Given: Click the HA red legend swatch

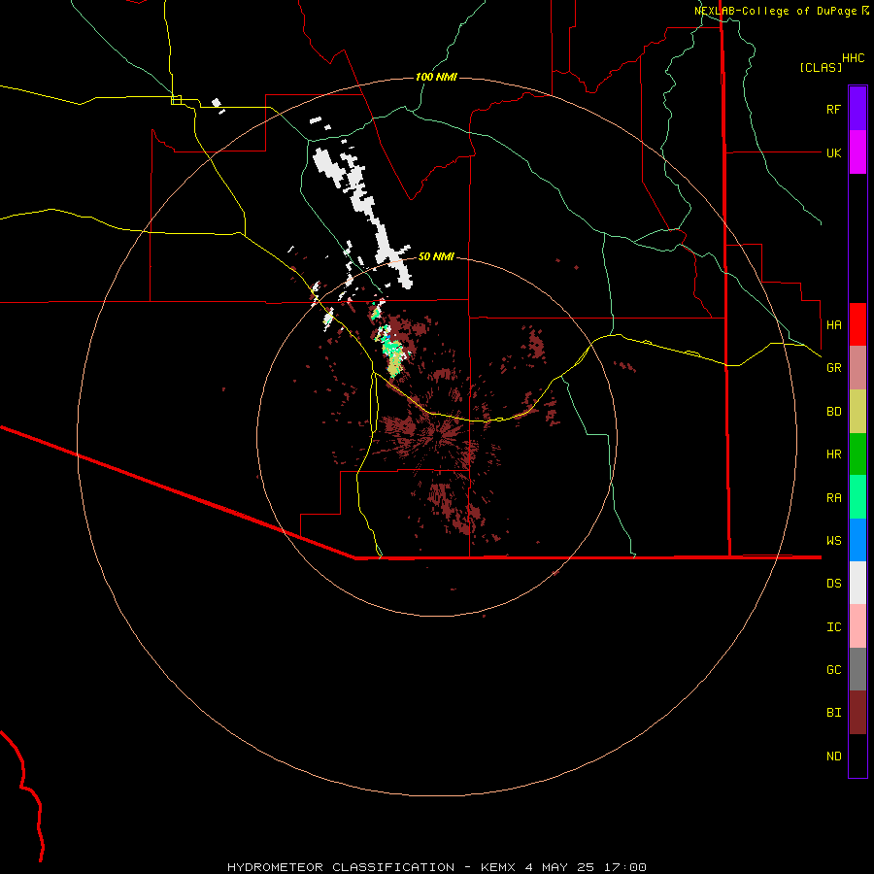Looking at the screenshot, I should tap(857, 324).
